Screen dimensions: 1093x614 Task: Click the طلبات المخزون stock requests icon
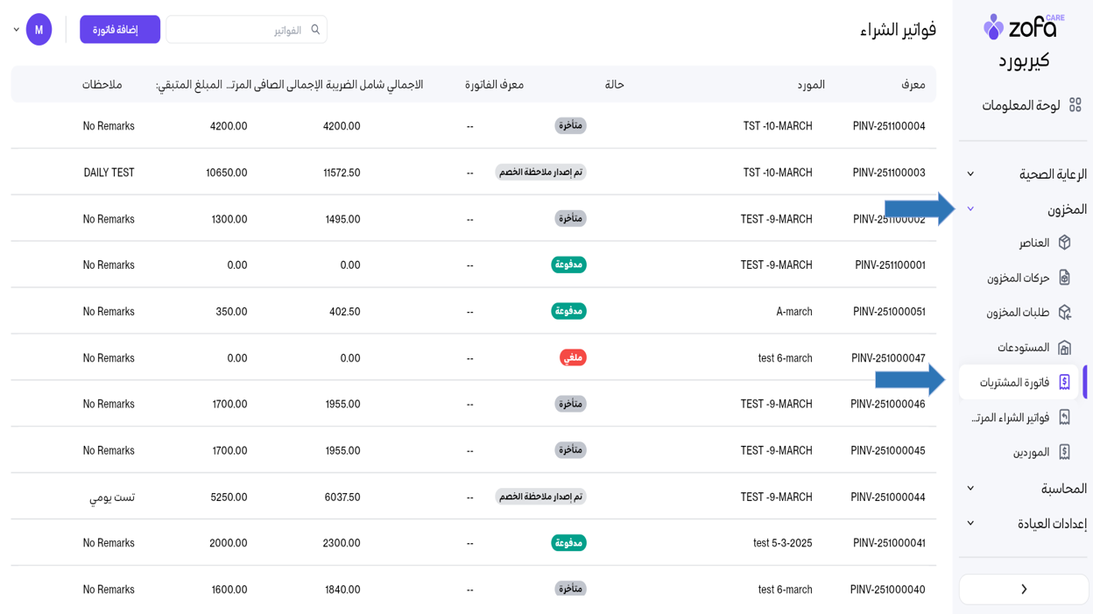point(1064,313)
